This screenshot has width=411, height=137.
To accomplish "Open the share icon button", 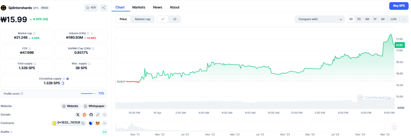I will click(104, 8).
